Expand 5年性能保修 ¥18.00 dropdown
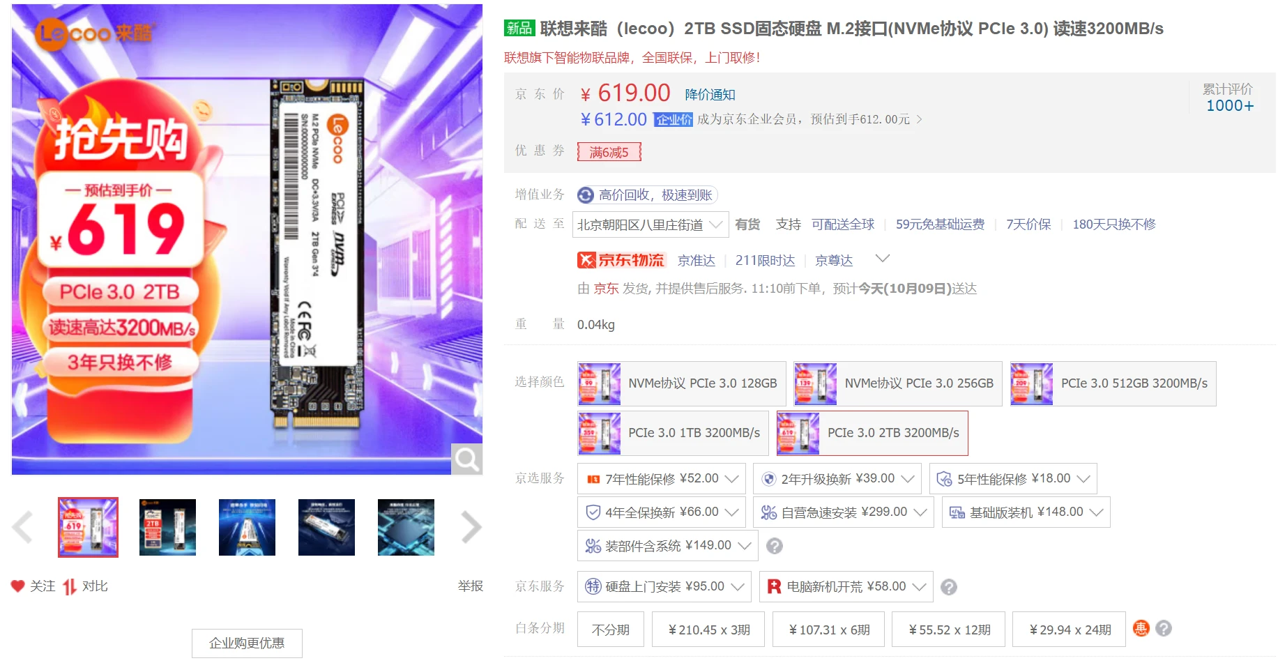 pyautogui.click(x=1013, y=479)
